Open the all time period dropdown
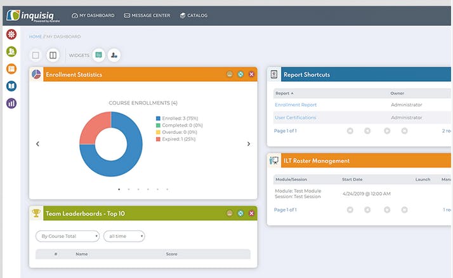The width and height of the screenshot is (453, 278). click(124, 236)
